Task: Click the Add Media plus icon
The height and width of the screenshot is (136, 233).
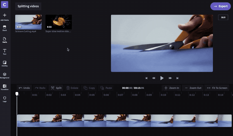Action: [5, 15]
